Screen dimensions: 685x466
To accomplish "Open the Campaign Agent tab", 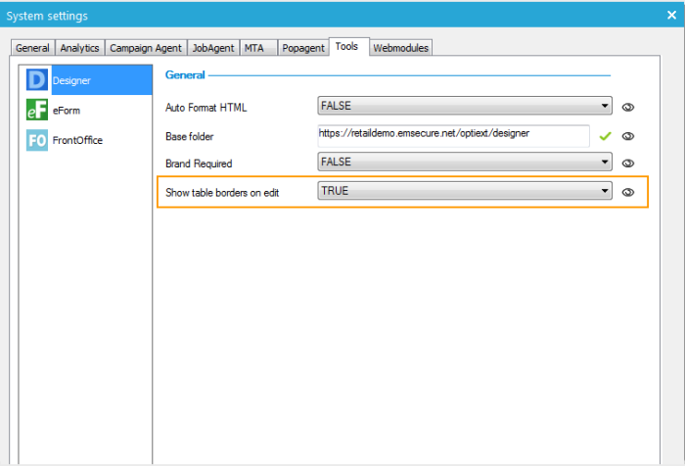I will [145, 48].
